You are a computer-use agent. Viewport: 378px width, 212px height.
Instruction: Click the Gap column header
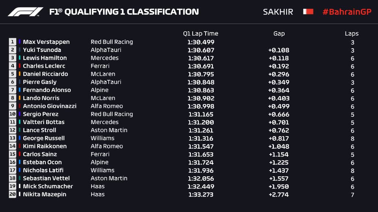(279, 33)
